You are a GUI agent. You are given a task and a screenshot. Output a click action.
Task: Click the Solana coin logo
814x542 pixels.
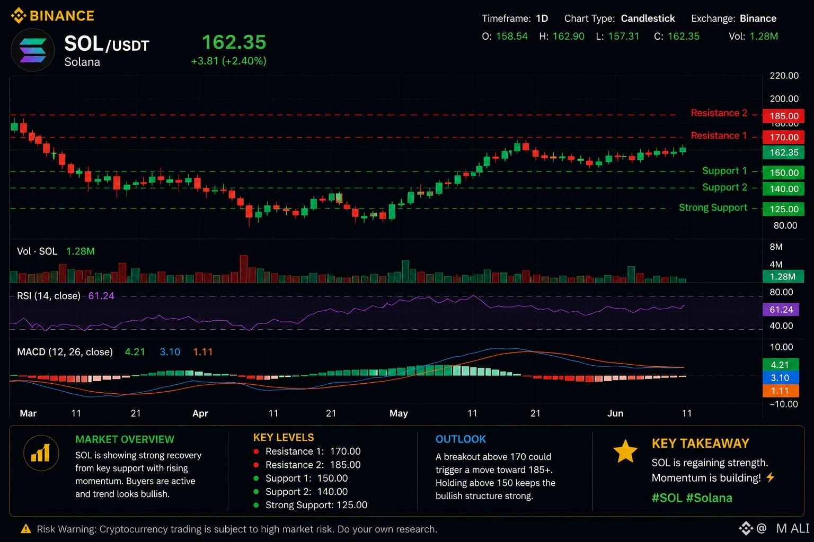coord(32,50)
